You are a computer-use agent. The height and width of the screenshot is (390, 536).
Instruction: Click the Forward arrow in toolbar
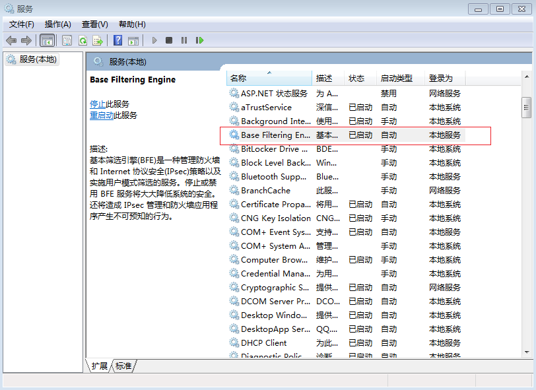[x=26, y=40]
